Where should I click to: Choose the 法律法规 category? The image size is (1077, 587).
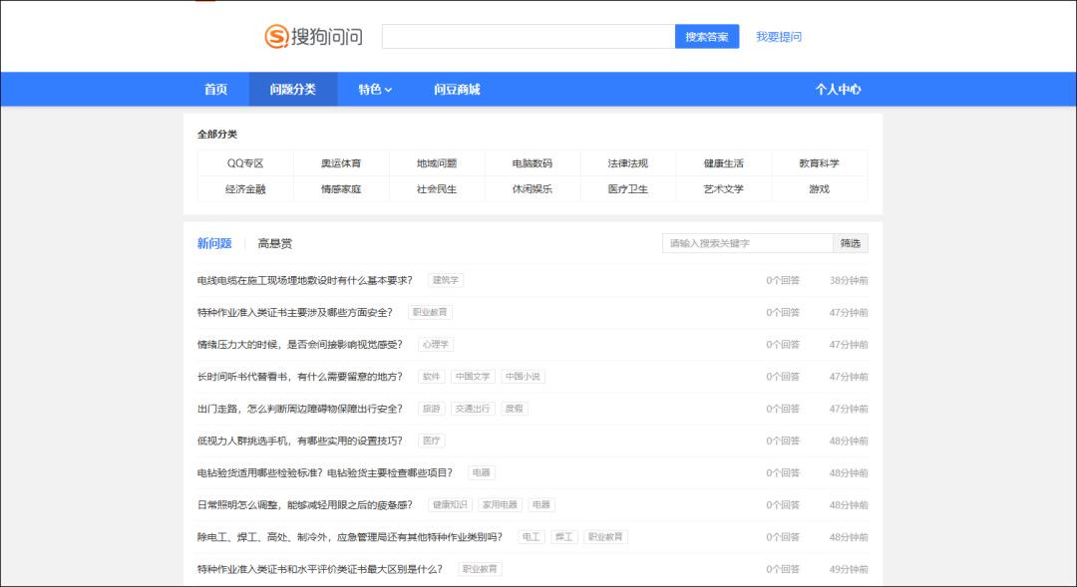[628, 163]
